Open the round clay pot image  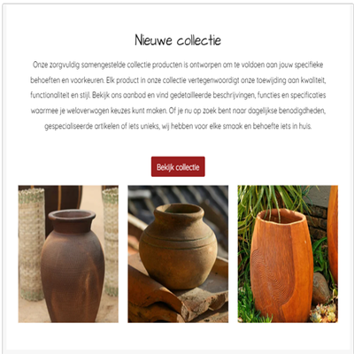point(178,254)
